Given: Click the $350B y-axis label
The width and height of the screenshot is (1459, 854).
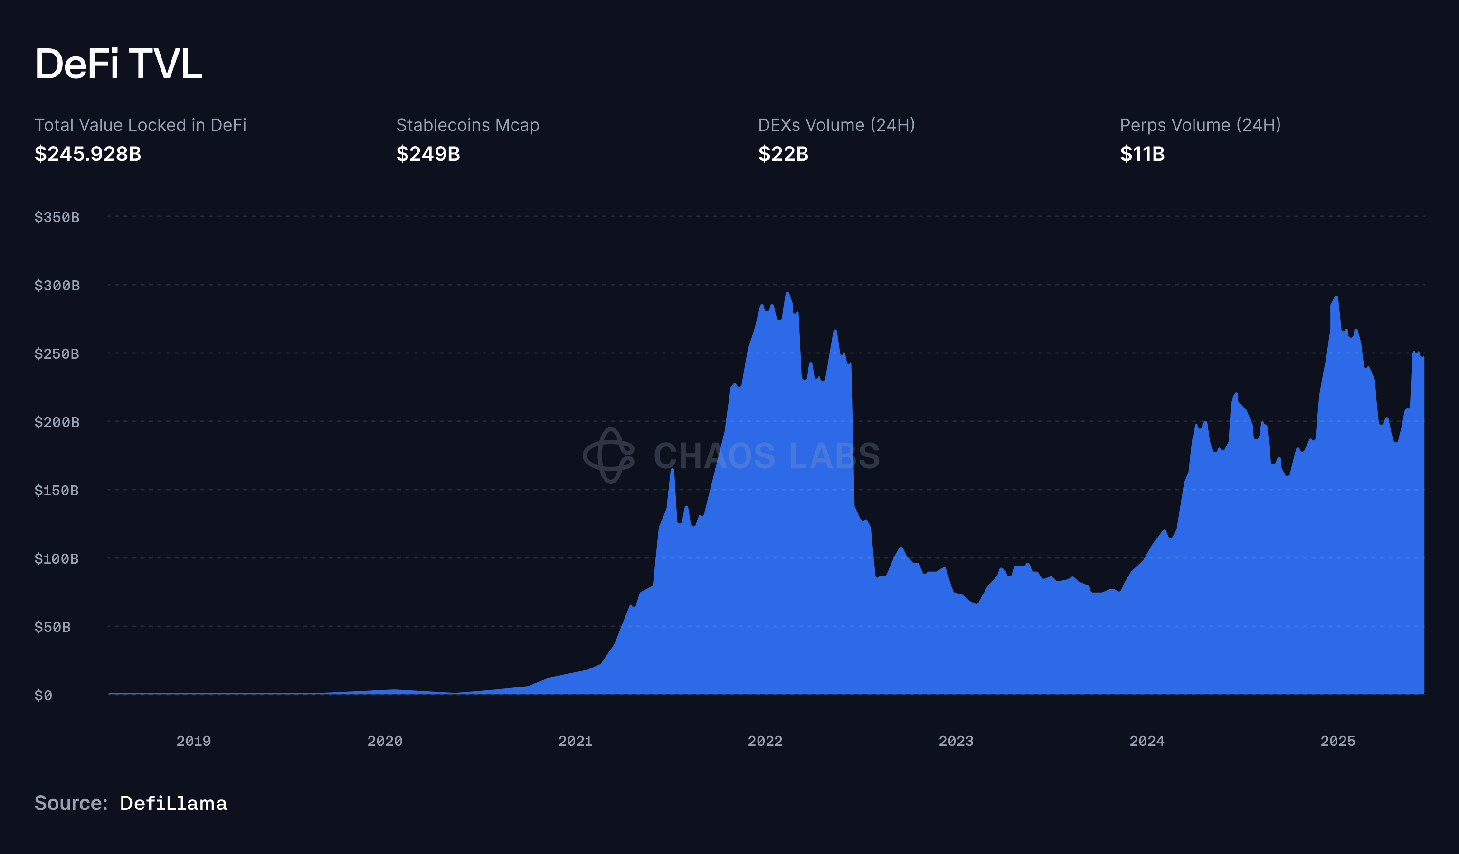Looking at the screenshot, I should tap(57, 217).
